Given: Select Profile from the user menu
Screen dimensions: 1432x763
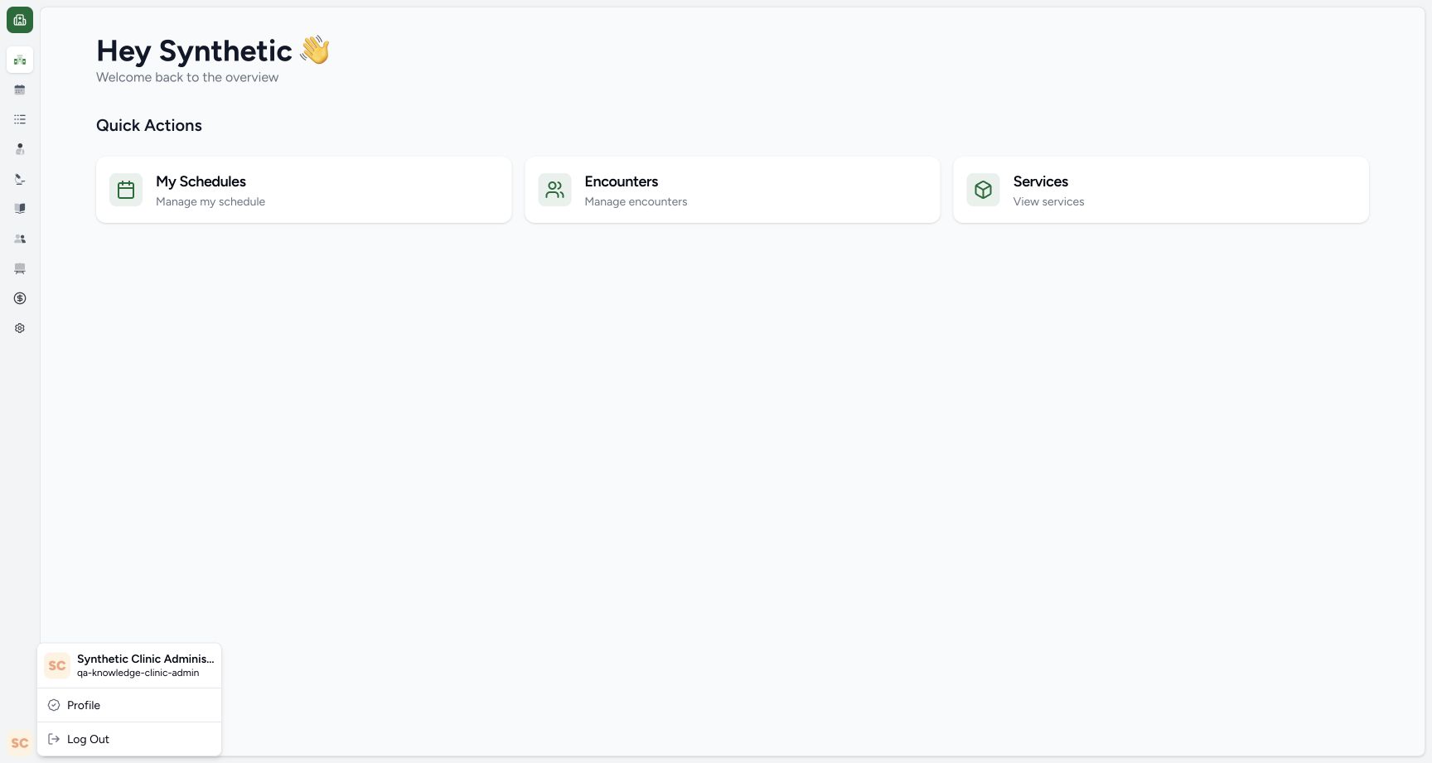Looking at the screenshot, I should pyautogui.click(x=129, y=705).
